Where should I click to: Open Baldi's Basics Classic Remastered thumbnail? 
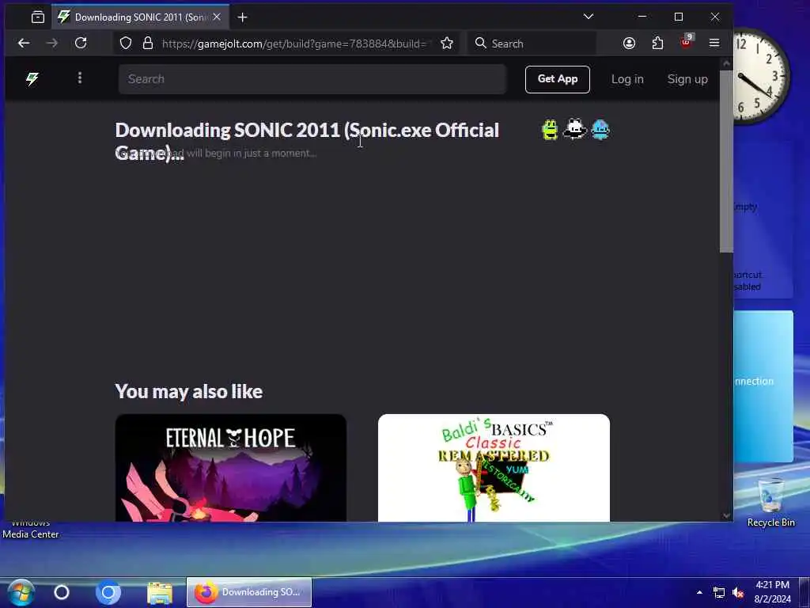494,468
